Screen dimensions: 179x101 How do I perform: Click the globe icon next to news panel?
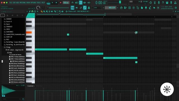[x=176, y=8]
